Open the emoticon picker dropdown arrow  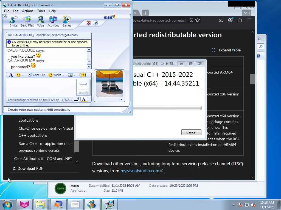[x=23, y=75]
